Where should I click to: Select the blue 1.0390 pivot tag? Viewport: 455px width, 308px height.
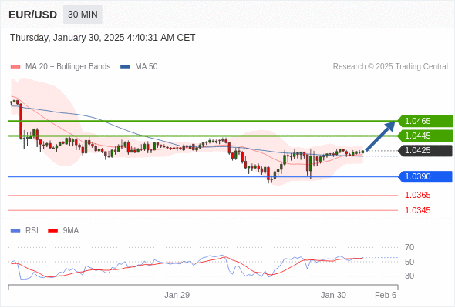[425, 177]
